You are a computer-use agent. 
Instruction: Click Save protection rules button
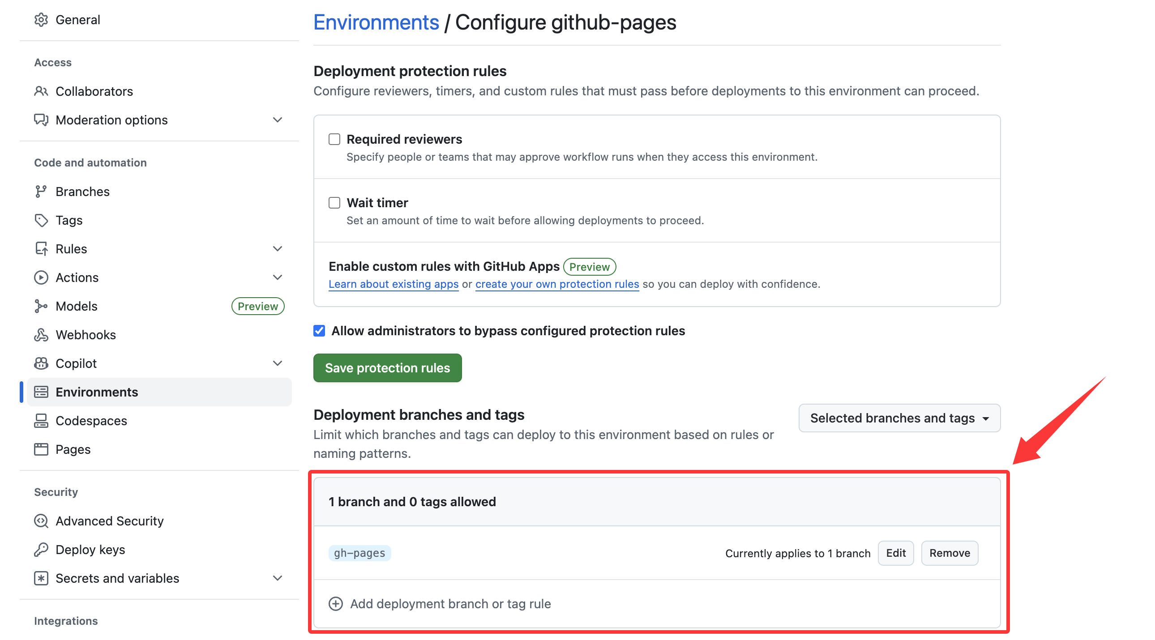click(387, 368)
